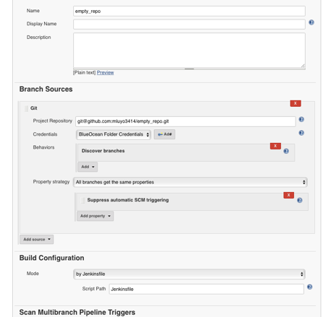Expand the Add behaviors dropdown button
Image resolution: width=336 pixels, height=317 pixels.
click(x=87, y=167)
